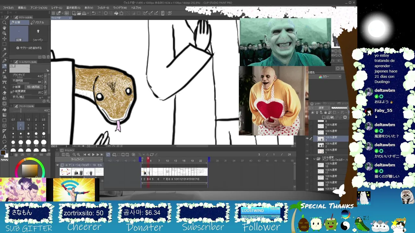Select the Pen tool in toolbox

(5, 61)
